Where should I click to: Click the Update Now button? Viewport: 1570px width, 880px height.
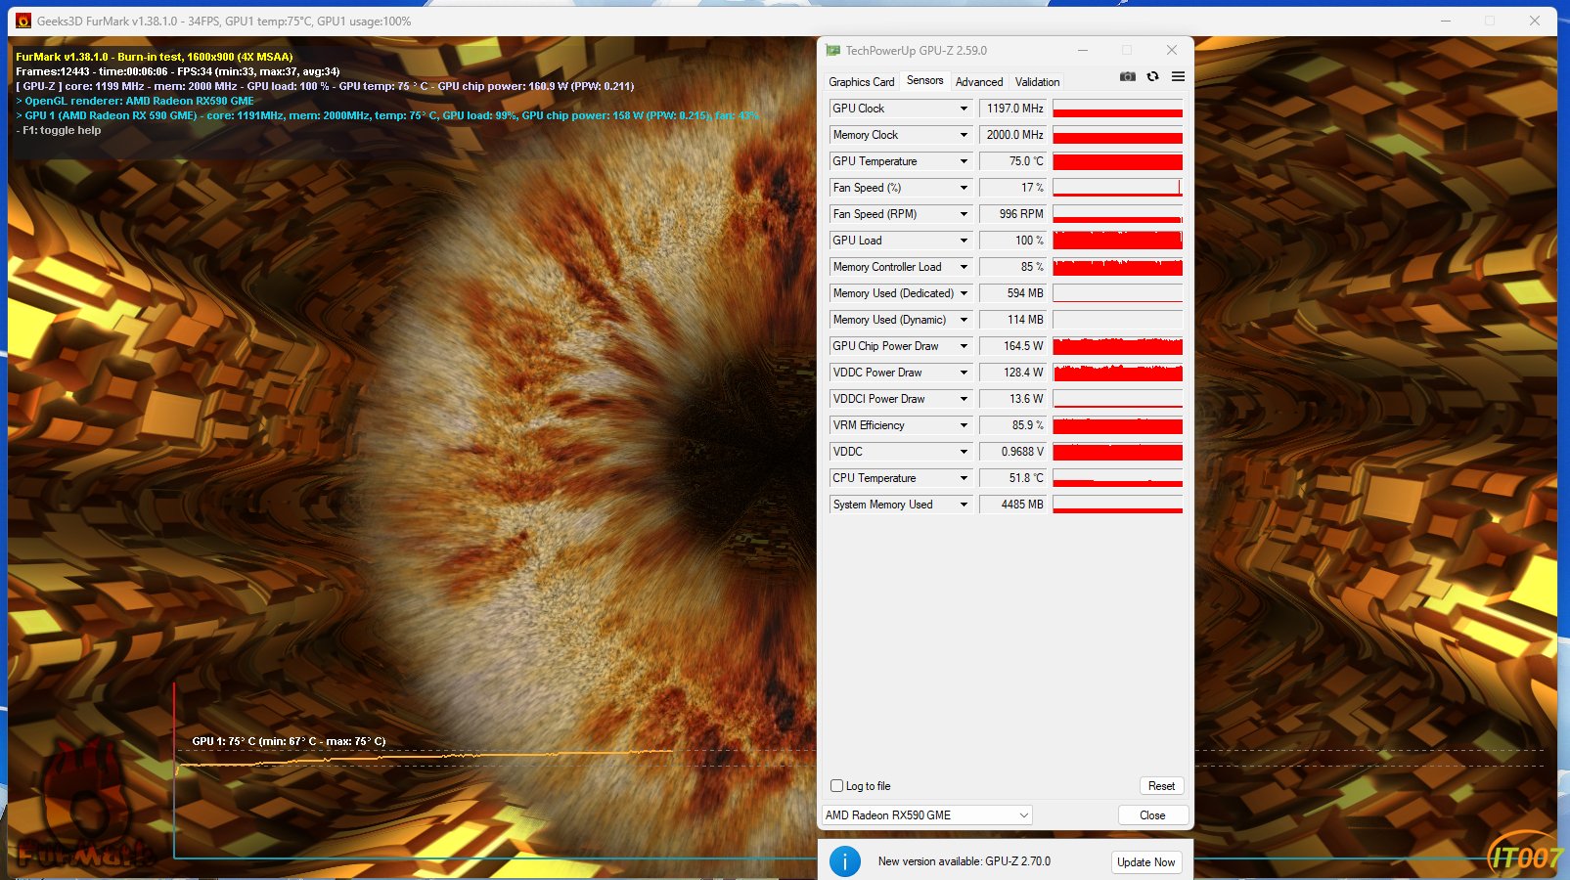1146,862
